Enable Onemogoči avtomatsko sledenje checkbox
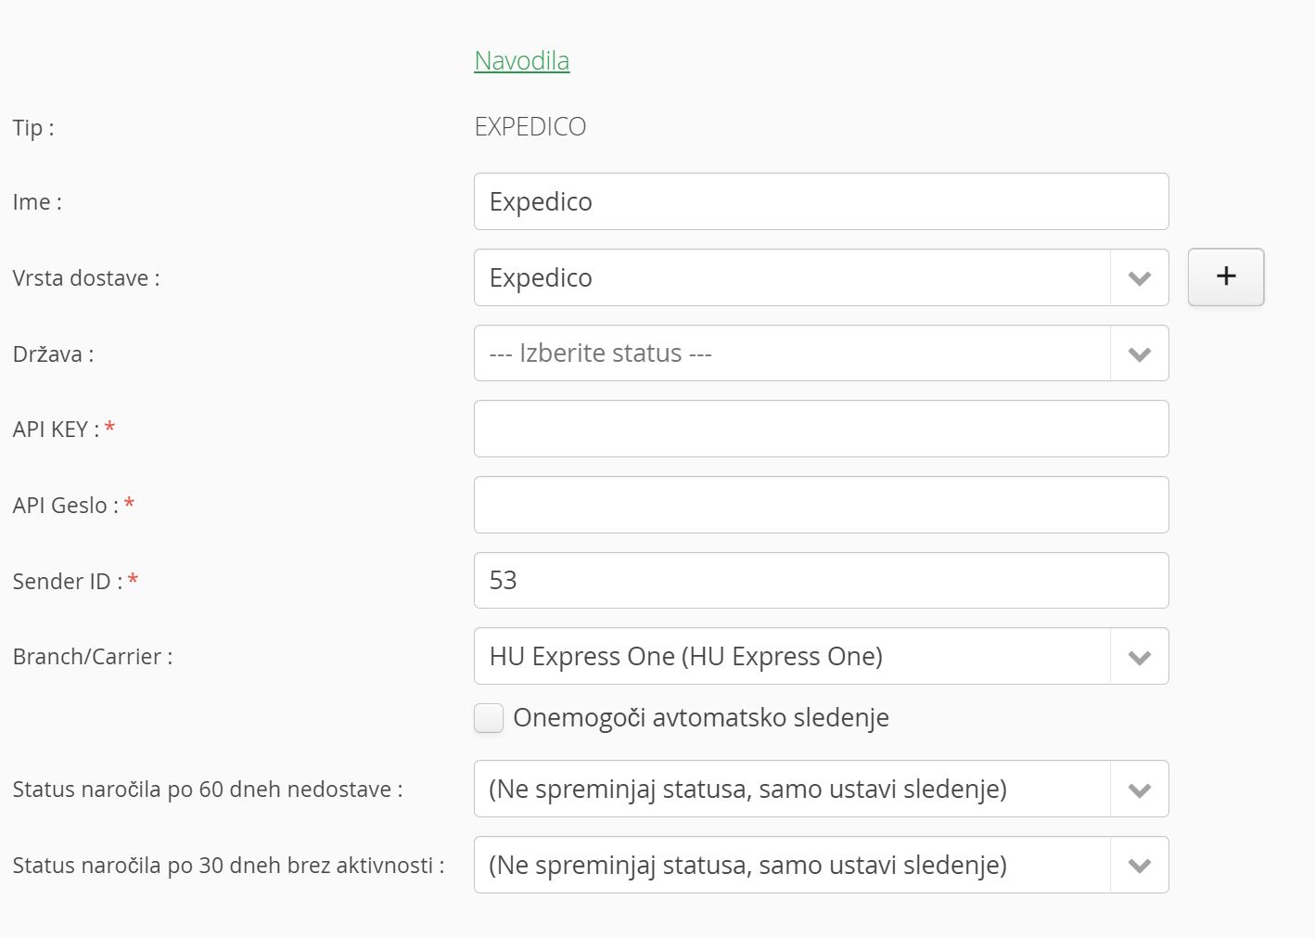 tap(489, 718)
